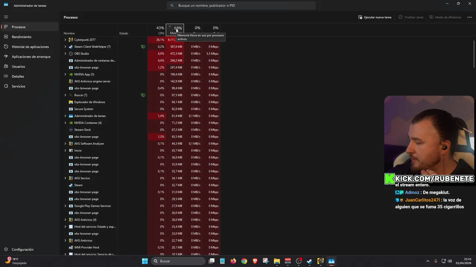
Task: Select the 5,5 Mbps network cell
Action: (x=212, y=53)
